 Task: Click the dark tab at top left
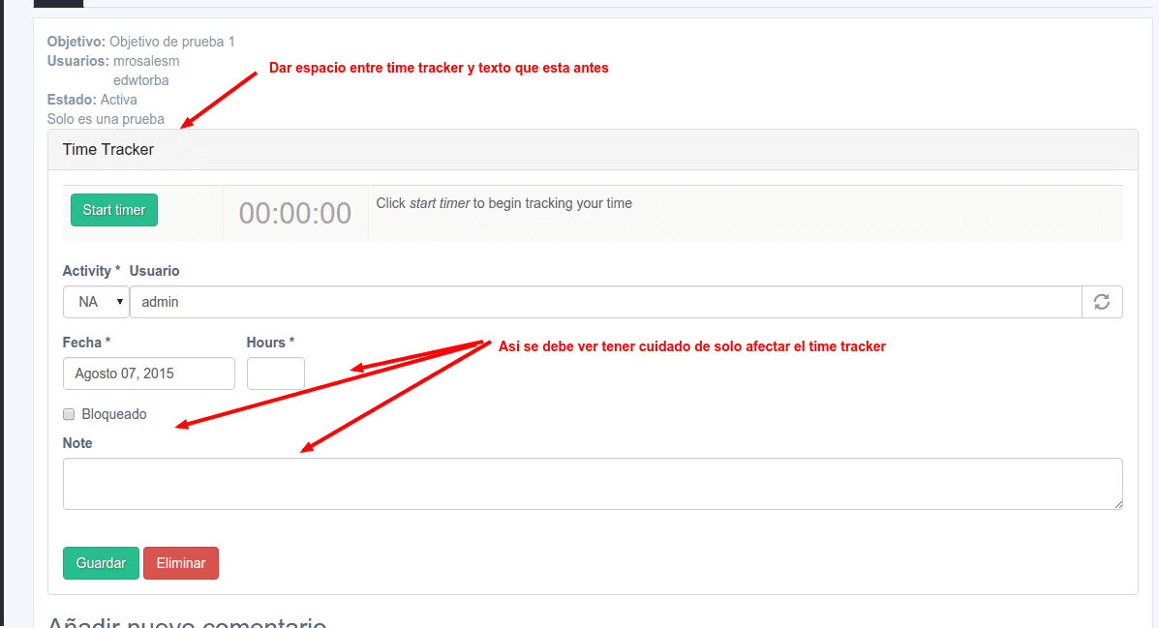point(58,3)
